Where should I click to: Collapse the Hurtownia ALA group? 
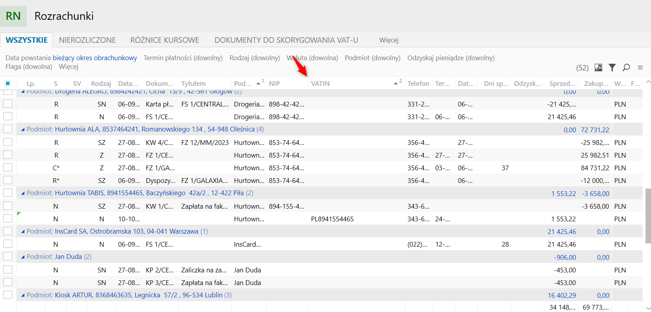[23, 129]
